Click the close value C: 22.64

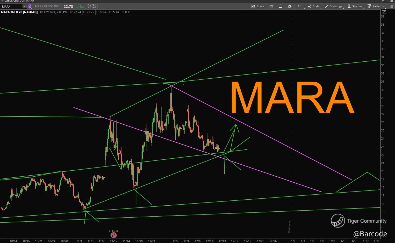[x=114, y=12]
